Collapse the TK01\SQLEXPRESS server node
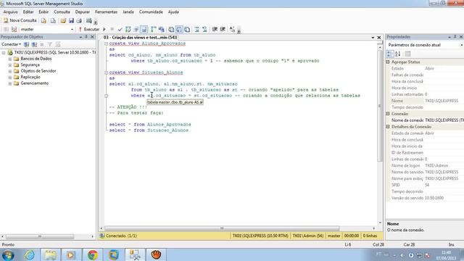 [4, 53]
